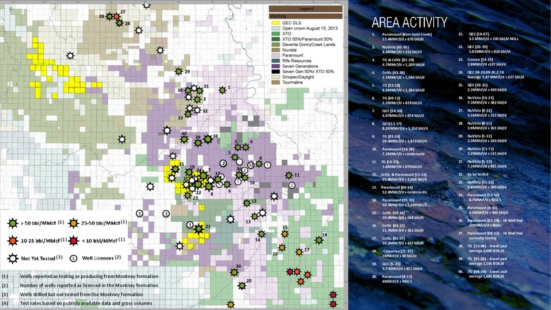Viewport: 551px width, 310px height.
Task: Click footnote 'Wells drilled but not tested'
Action: click(x=81, y=295)
